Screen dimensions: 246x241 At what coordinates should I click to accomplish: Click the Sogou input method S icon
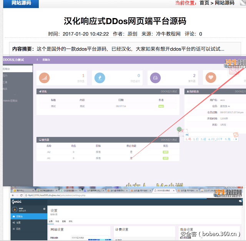pyautogui.click(x=236, y=135)
